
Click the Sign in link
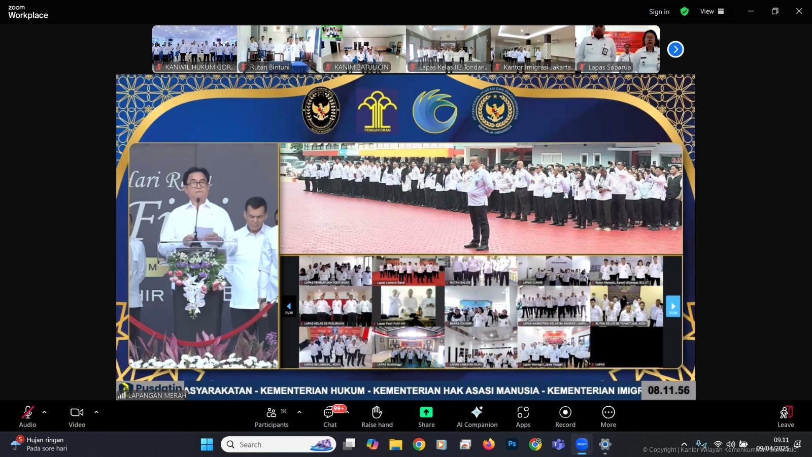659,12
